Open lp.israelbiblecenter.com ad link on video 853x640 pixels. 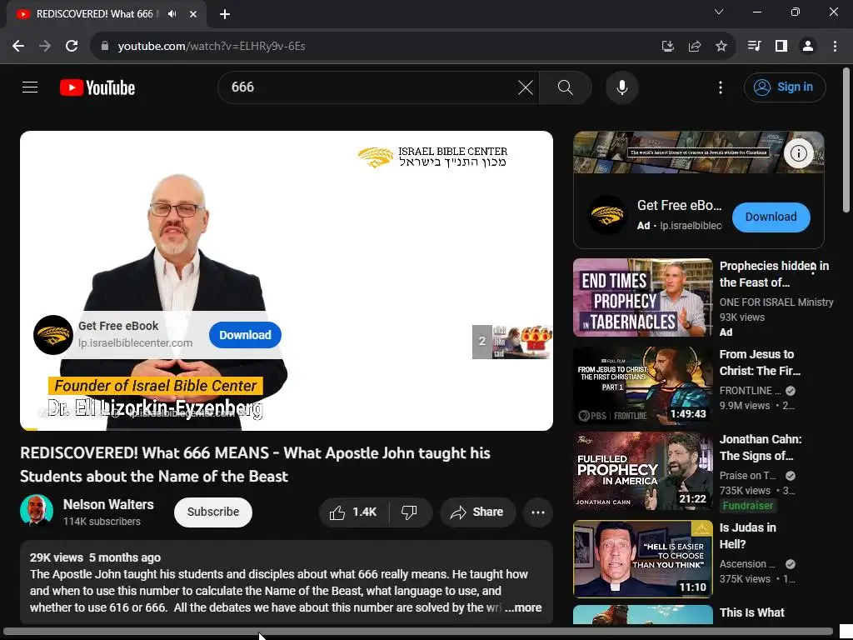135,342
